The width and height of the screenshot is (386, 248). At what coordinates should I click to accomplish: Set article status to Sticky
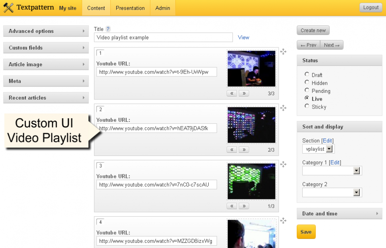pyautogui.click(x=306, y=107)
